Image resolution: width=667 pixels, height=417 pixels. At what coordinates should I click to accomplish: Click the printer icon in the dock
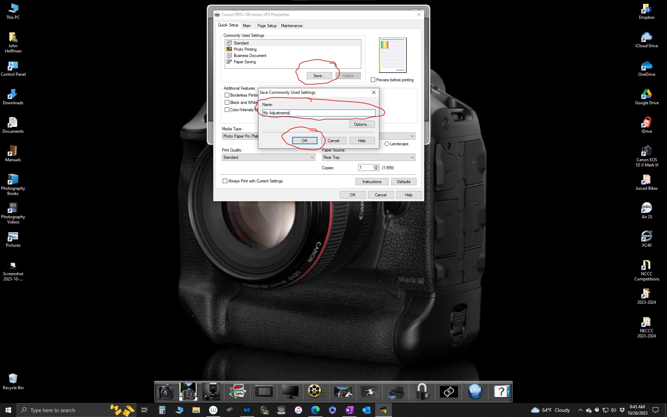(396, 392)
